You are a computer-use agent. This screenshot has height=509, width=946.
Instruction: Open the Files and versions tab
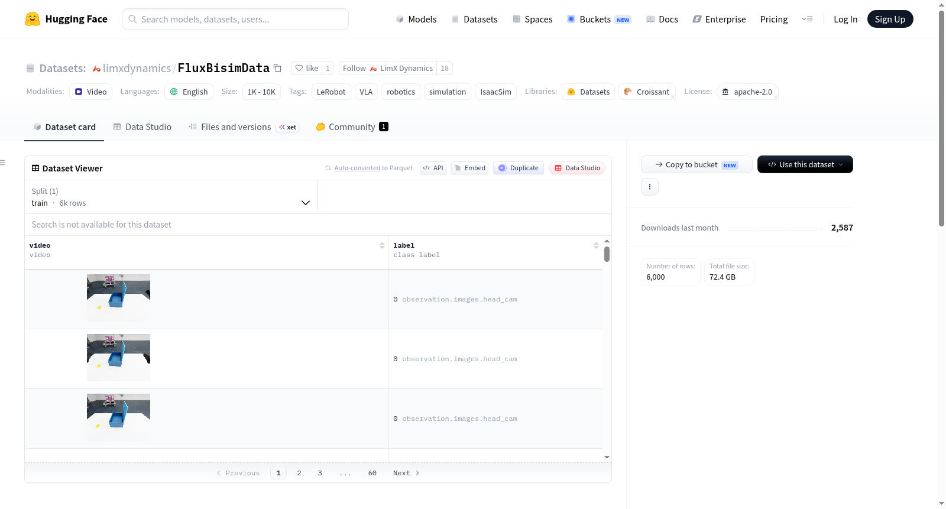(244, 127)
